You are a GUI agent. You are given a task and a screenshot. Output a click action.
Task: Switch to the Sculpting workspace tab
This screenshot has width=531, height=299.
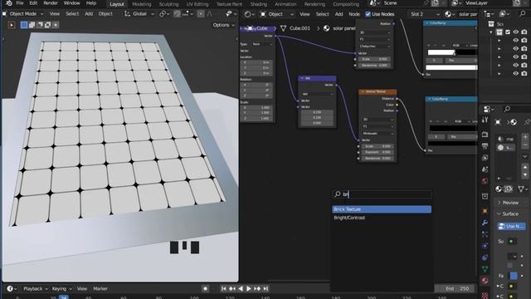(x=168, y=4)
